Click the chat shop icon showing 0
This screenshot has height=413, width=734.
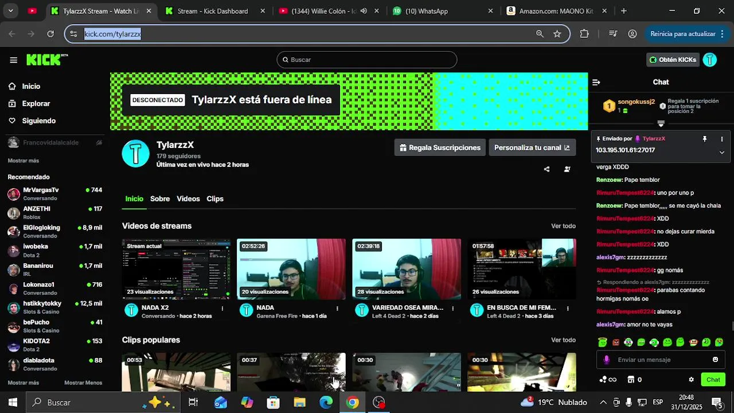[634, 380]
